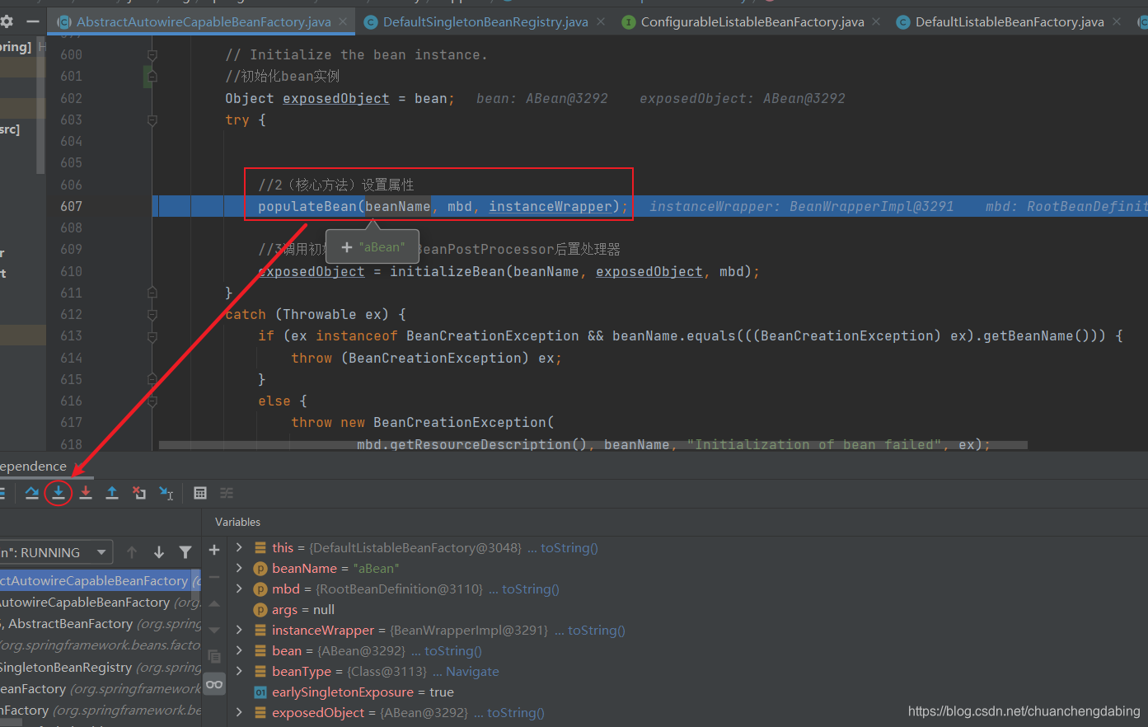Screen dimensions: 1148x727
Task: Collapse catch block fold marker at line 612
Action: tap(152, 314)
